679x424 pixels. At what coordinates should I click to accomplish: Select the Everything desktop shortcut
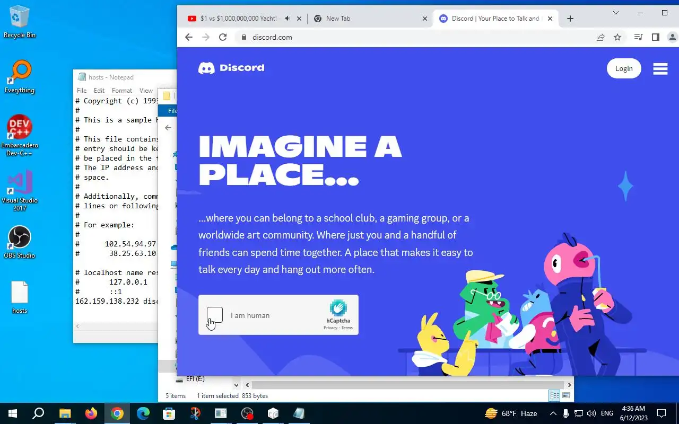[x=20, y=77]
